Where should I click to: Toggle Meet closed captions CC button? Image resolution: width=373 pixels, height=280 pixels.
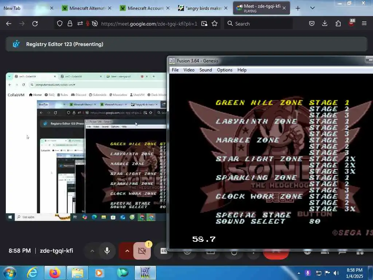tap(164, 251)
